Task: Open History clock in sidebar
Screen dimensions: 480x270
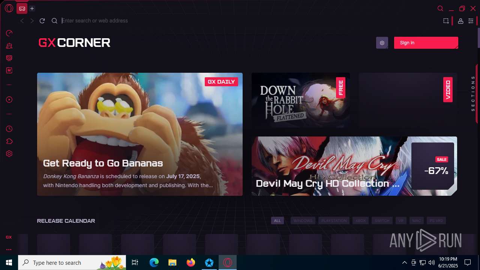Action: (x=9, y=129)
